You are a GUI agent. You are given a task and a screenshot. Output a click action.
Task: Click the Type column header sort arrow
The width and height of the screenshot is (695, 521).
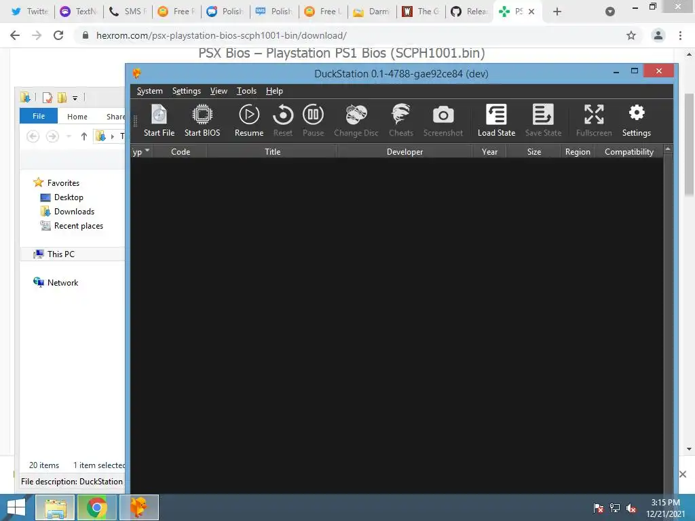click(147, 150)
